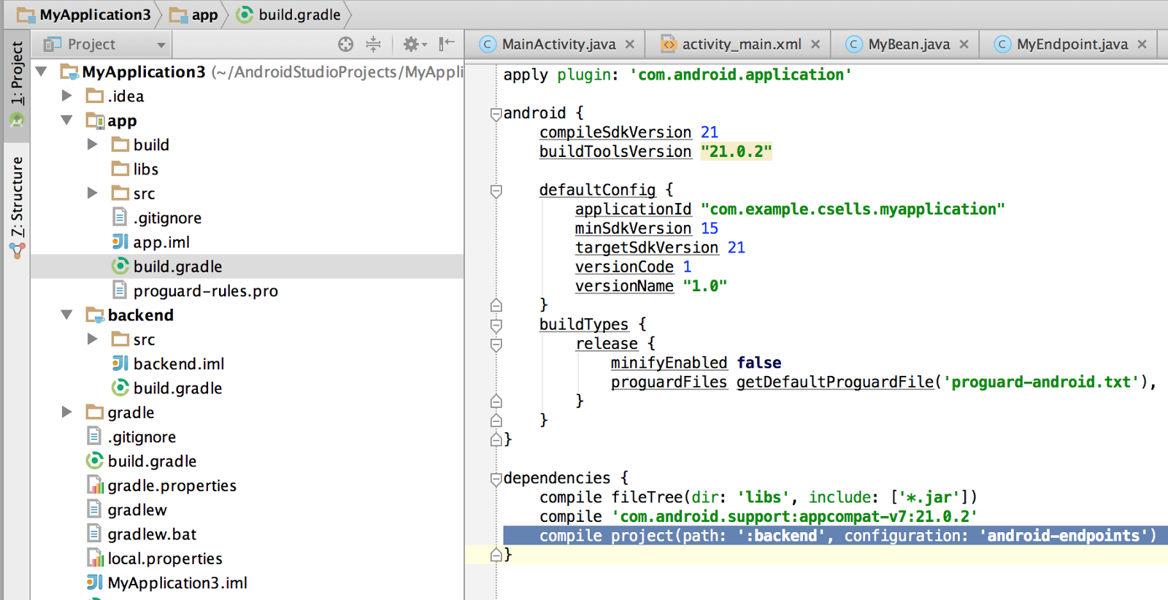The height and width of the screenshot is (600, 1168).
Task: Collapse the MyApplication3 root node
Action: (42, 72)
